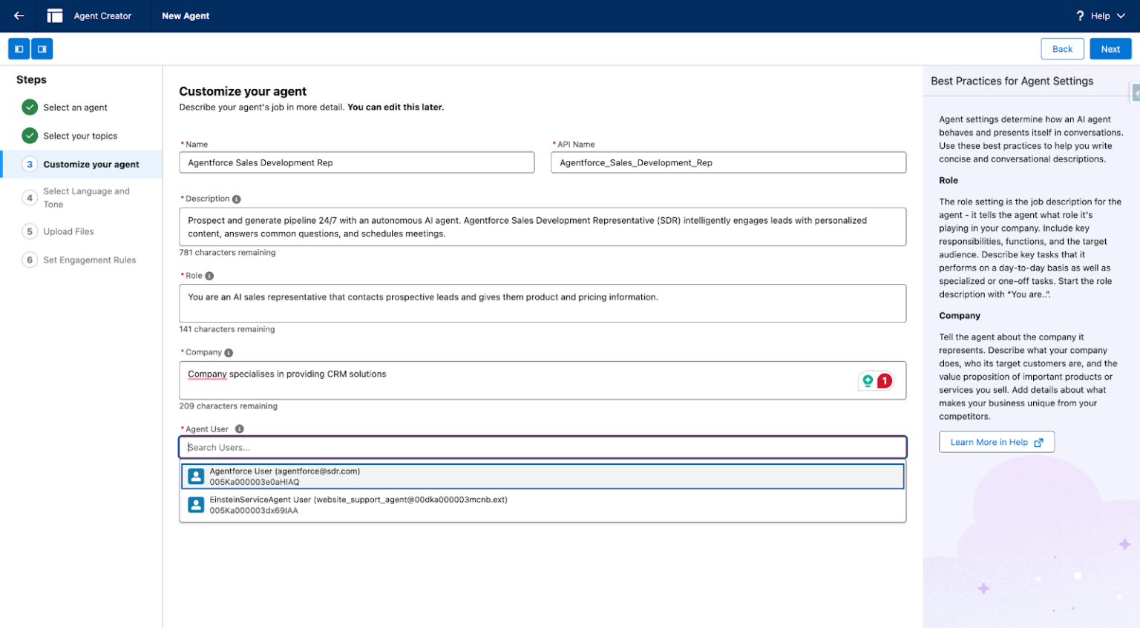
Task: Open the "Learn More in Help" link
Action: 996,441
